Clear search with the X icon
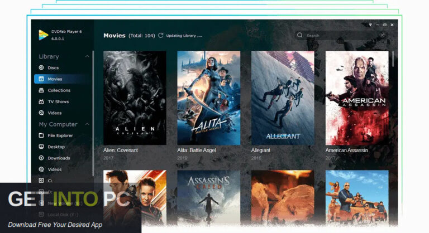Image resolution: width=429 pixels, height=233 pixels. click(x=383, y=35)
